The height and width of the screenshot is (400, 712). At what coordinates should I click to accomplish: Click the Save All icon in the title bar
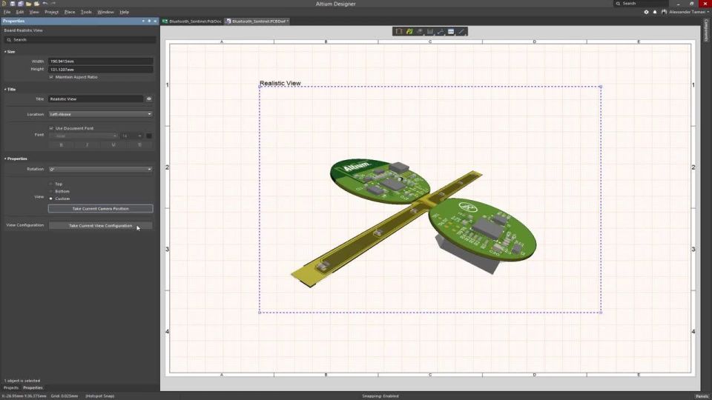coord(21,4)
